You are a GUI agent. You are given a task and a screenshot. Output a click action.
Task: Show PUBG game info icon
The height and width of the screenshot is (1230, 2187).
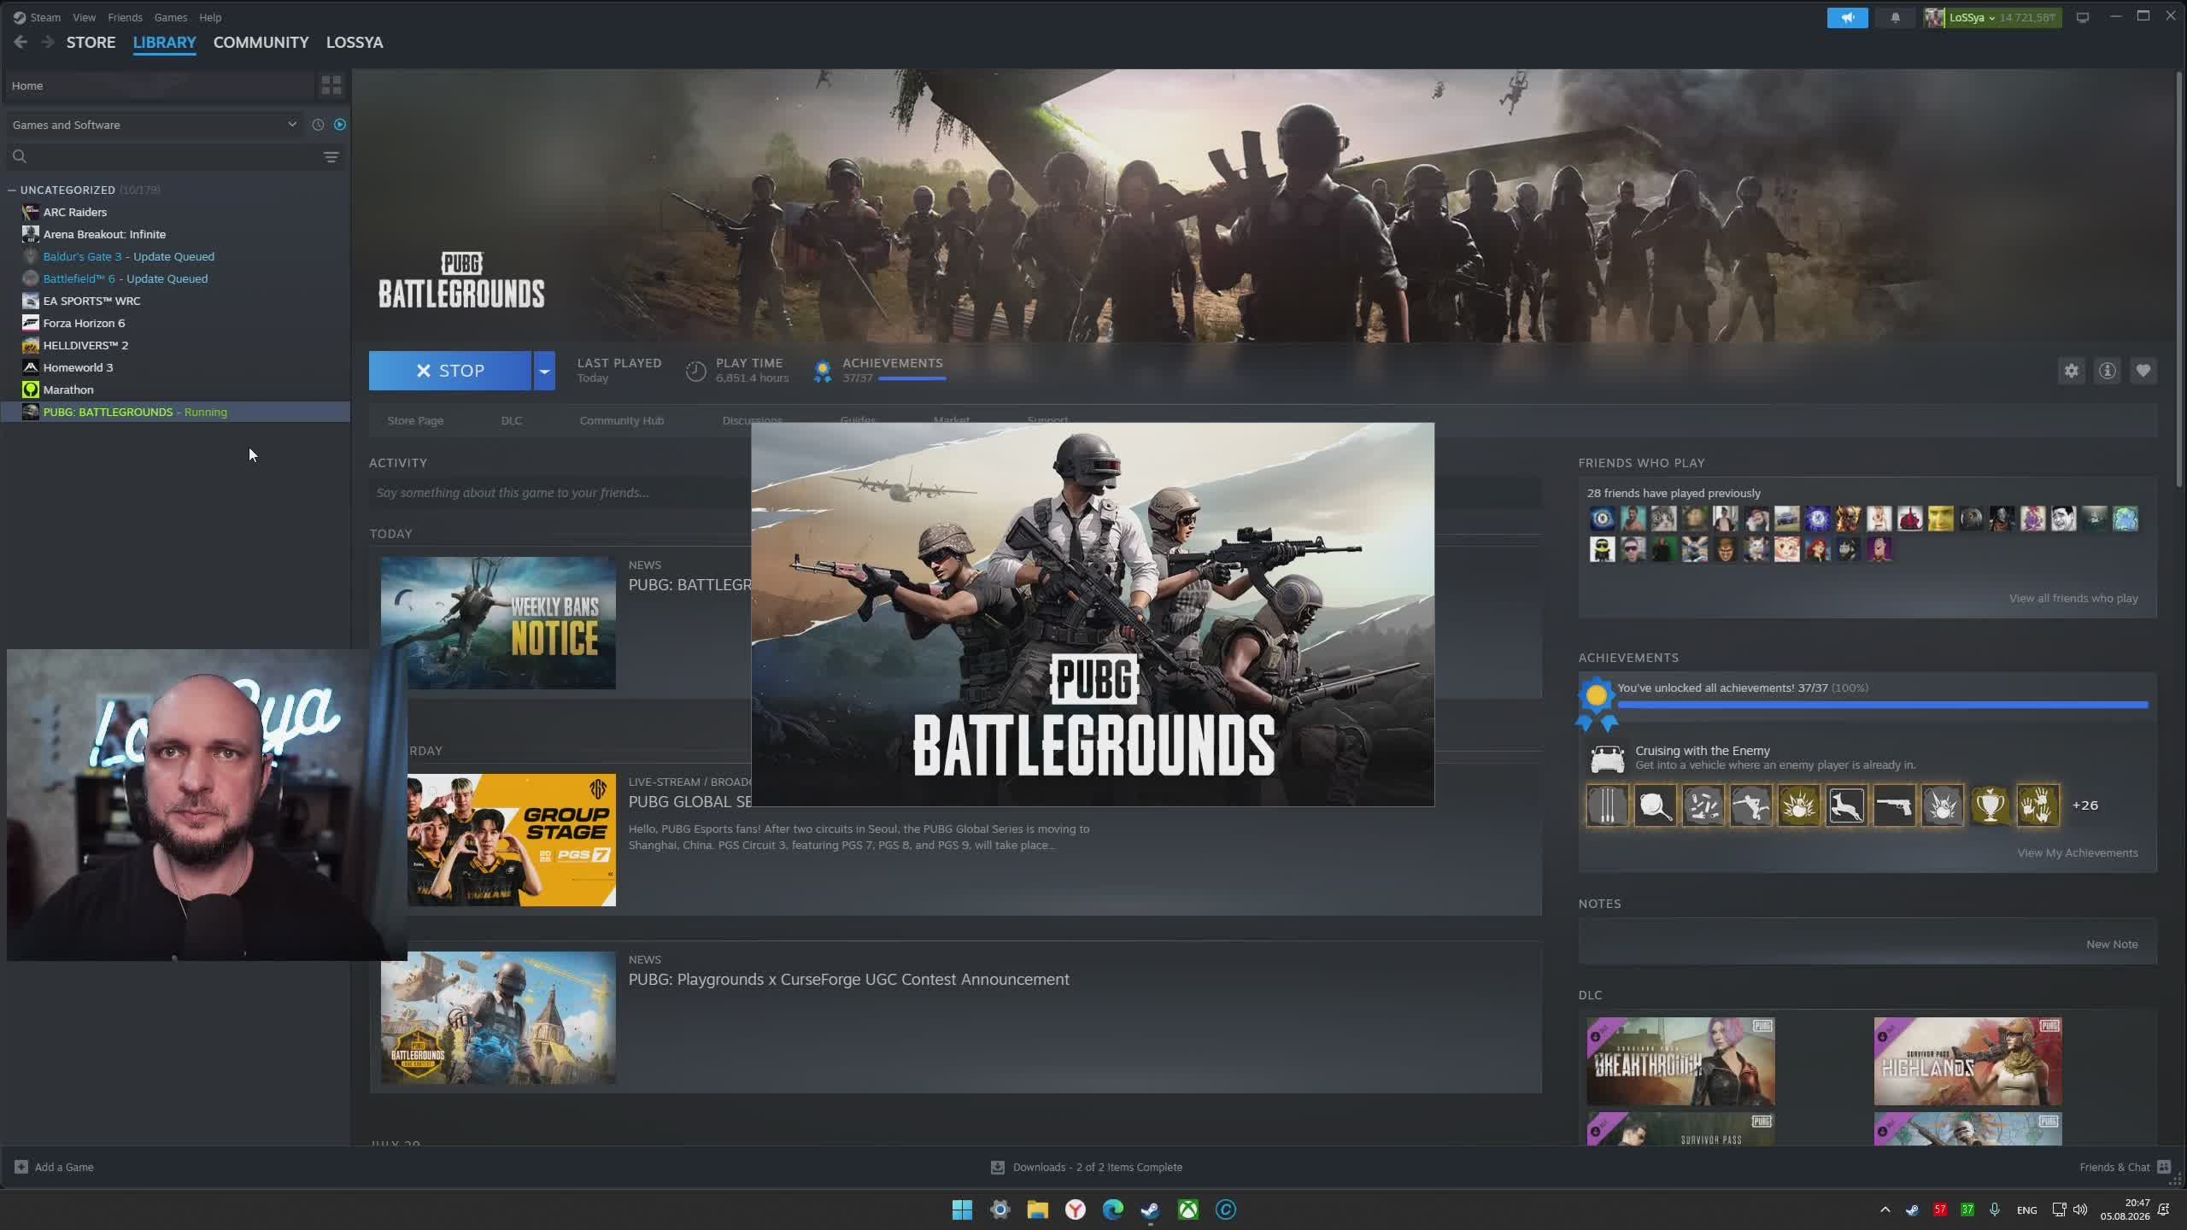pos(2108,371)
